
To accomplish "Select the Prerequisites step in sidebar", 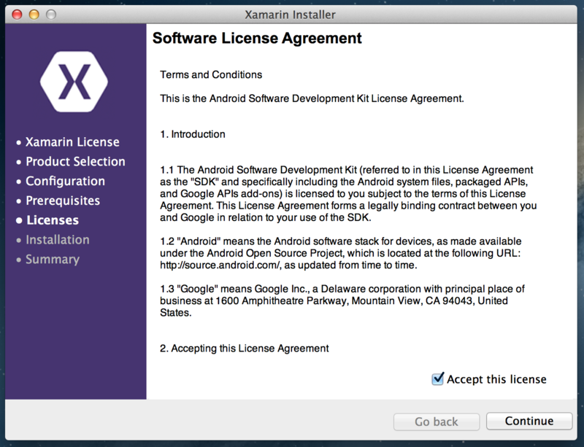I will tap(63, 201).
